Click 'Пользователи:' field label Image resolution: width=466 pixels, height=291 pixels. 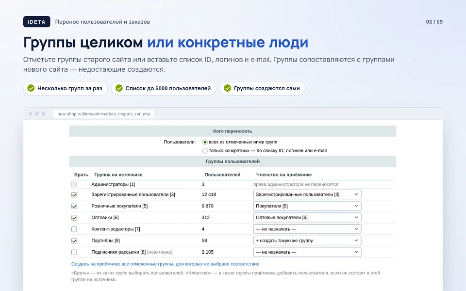click(180, 142)
